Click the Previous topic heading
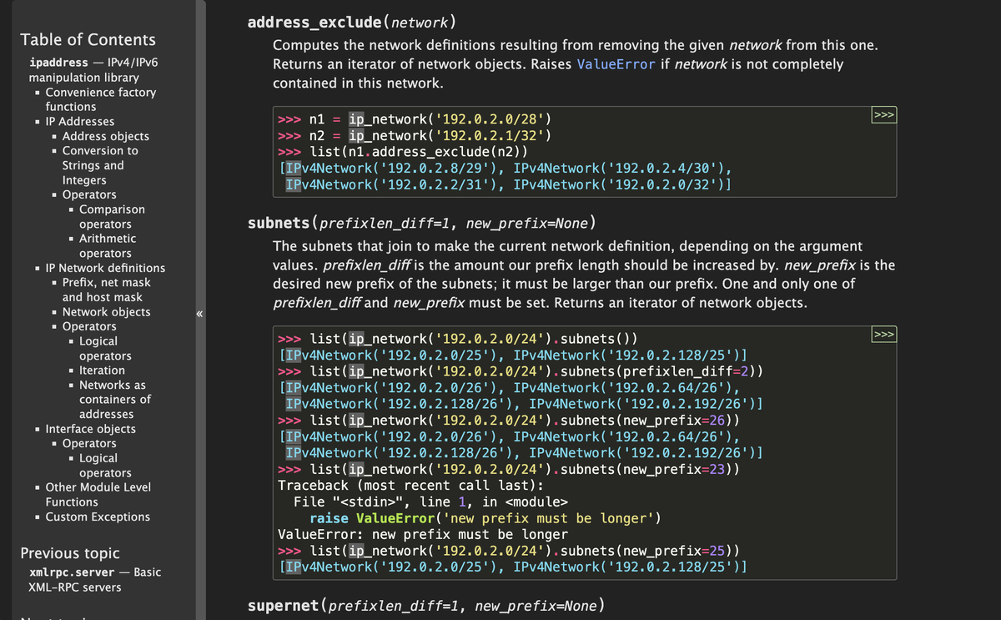 click(x=70, y=552)
